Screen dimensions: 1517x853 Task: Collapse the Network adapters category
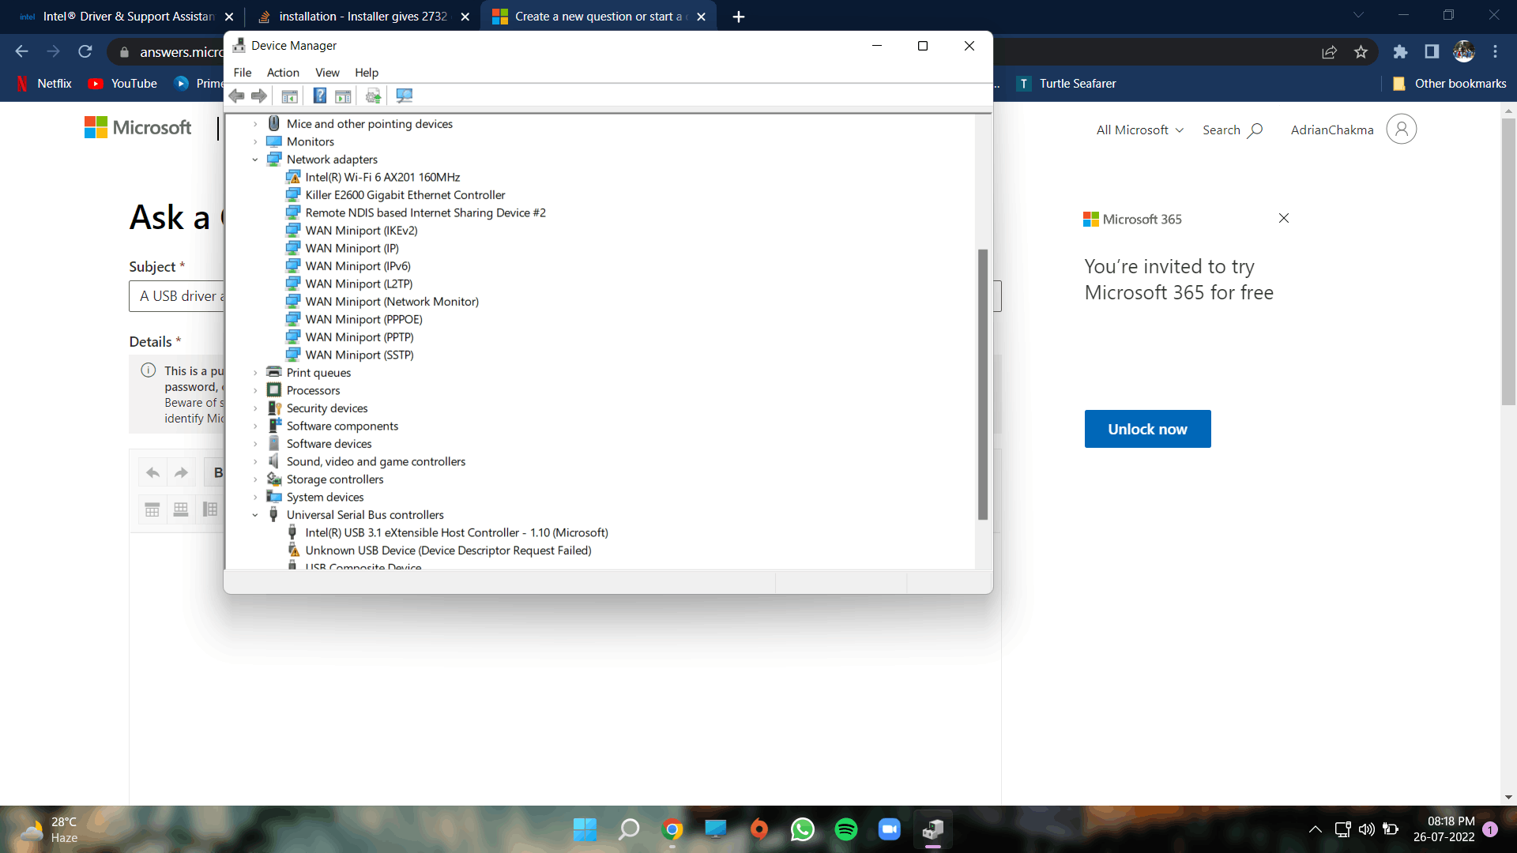coord(255,160)
